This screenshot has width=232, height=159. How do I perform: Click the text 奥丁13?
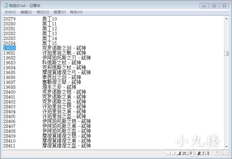[50, 34]
